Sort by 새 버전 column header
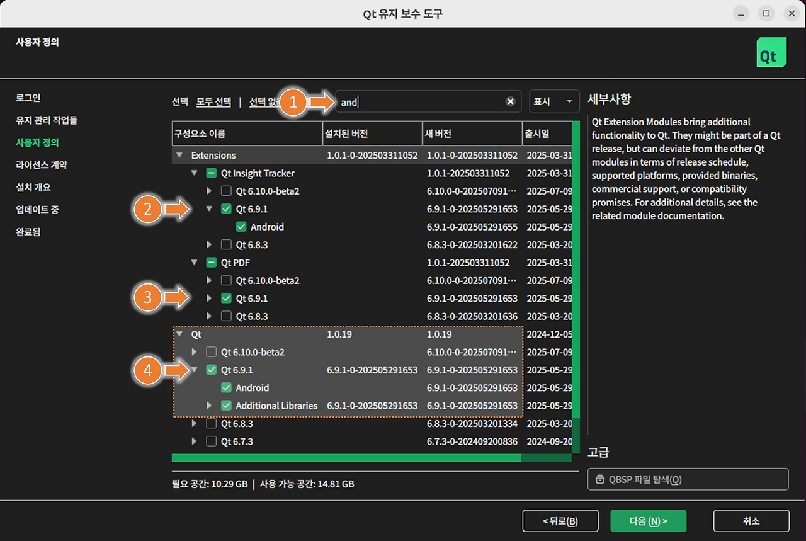Image resolution: width=806 pixels, height=541 pixels. [472, 134]
